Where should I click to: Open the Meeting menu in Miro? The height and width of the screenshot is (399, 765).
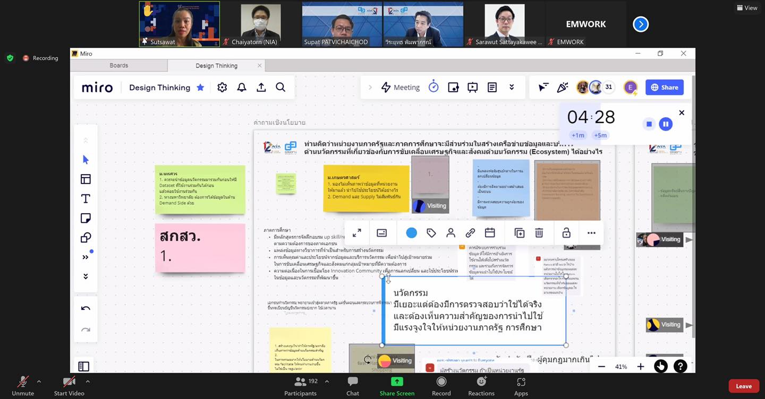pos(401,88)
